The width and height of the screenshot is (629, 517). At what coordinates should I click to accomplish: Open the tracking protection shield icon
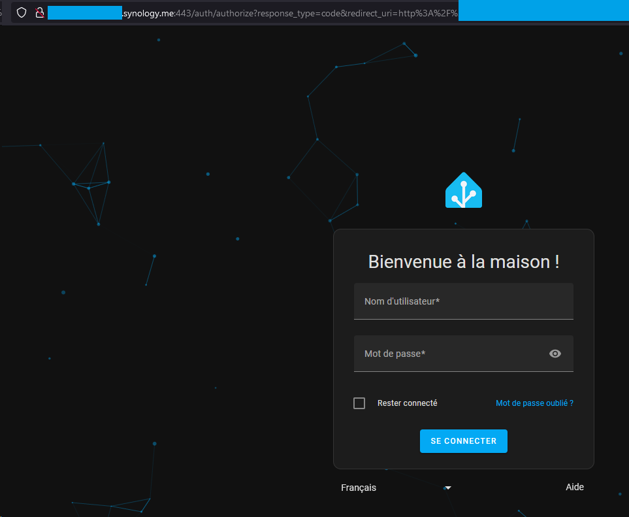point(22,13)
